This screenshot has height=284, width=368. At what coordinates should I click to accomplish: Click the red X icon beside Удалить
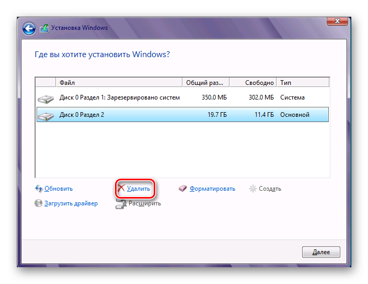click(x=121, y=189)
